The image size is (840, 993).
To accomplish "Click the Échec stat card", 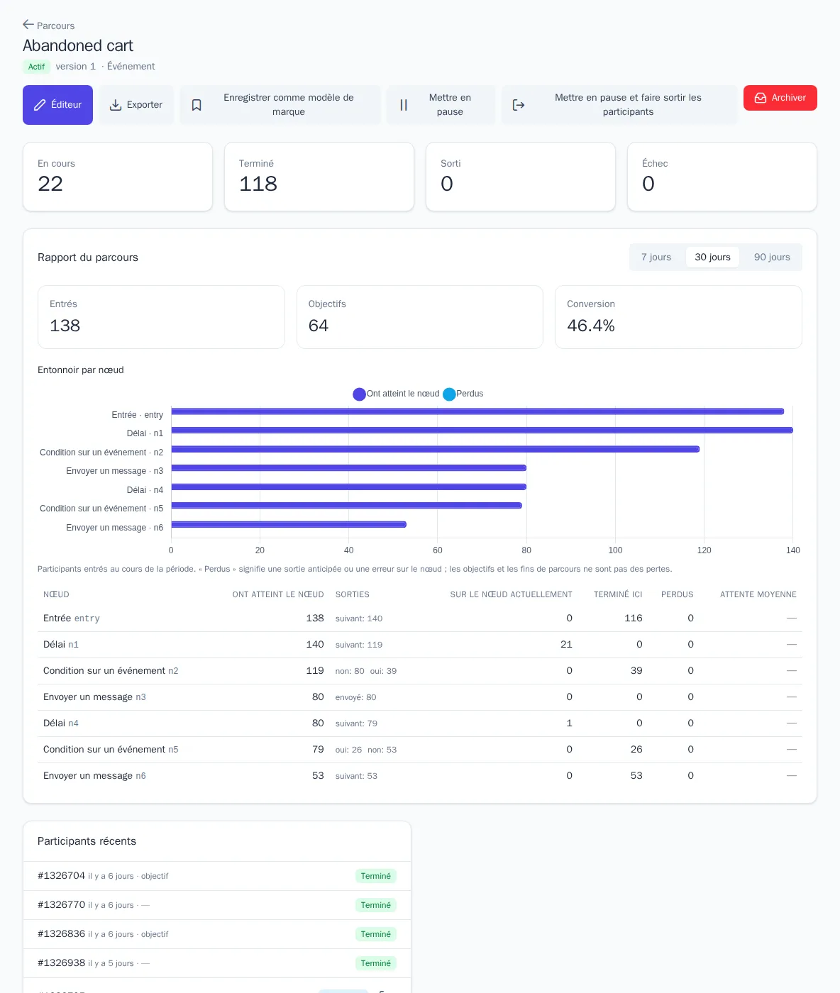I will coord(722,177).
